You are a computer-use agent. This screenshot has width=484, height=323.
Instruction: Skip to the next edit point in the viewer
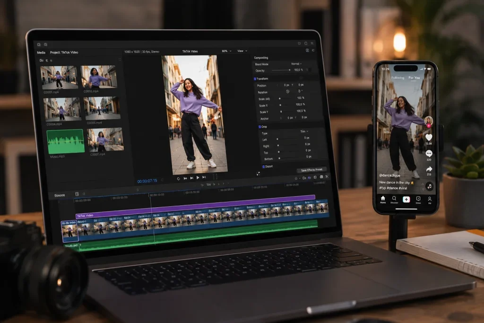204,177
